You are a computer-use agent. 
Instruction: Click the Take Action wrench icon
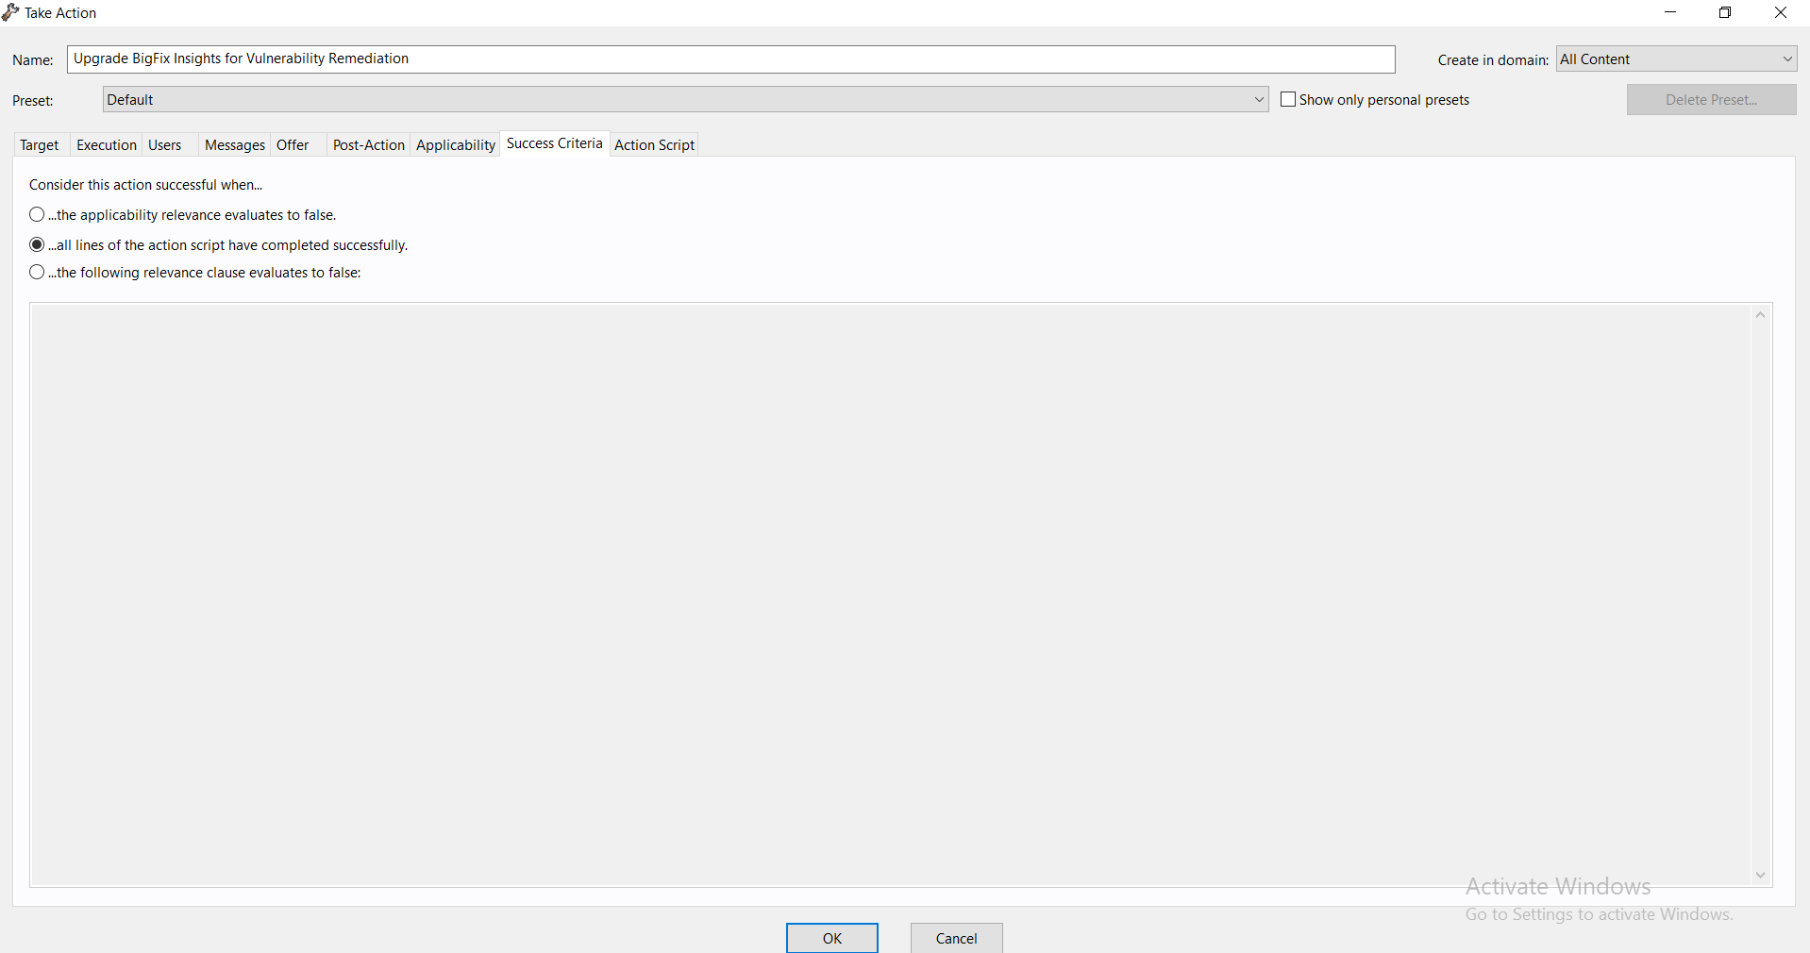click(x=10, y=12)
